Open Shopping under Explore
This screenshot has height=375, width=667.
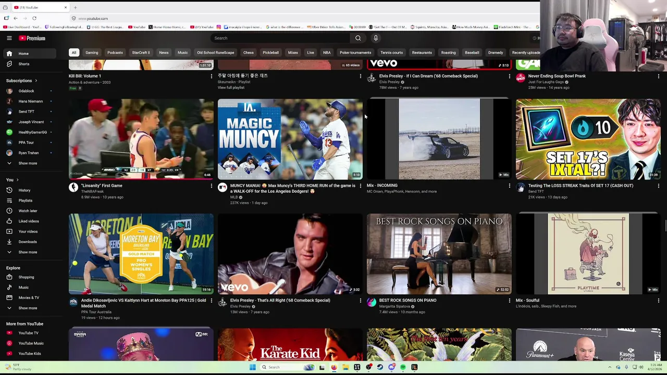click(x=29, y=277)
